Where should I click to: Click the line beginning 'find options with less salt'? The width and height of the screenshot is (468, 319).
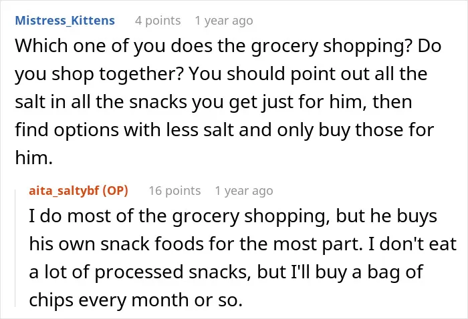point(224,130)
